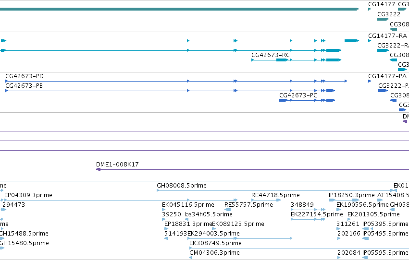Select the EK190556.5prime label
This screenshot has width=409, height=260.
[362, 205]
